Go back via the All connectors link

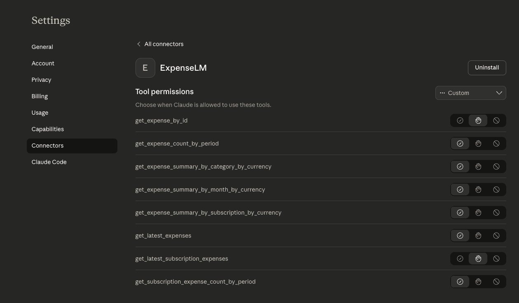coord(164,44)
